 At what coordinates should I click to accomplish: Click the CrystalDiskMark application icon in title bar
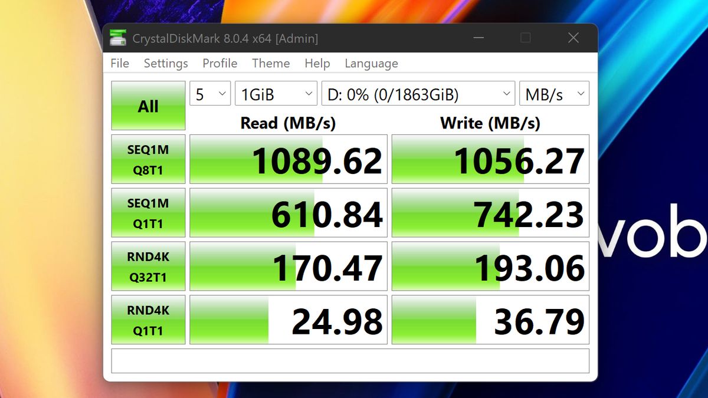[119, 38]
